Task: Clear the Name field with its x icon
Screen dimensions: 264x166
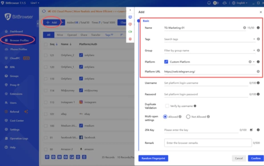Action: click(x=244, y=28)
